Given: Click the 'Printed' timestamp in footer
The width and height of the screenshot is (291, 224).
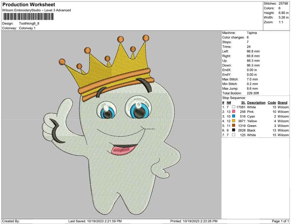Looking at the screenshot, I should tap(194, 221).
